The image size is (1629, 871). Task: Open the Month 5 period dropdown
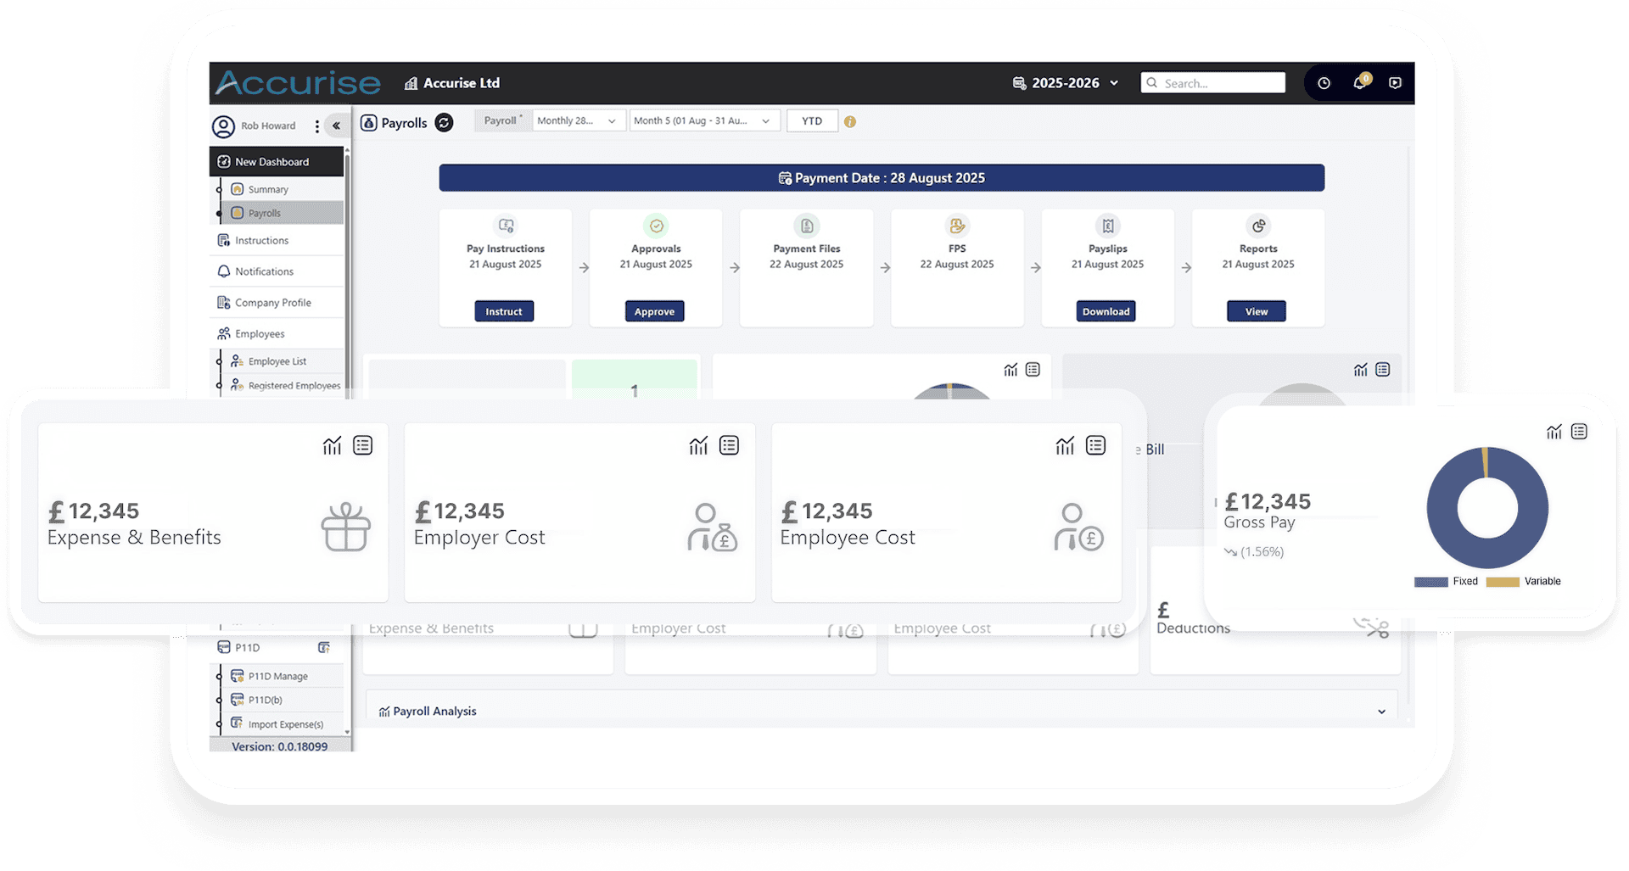click(703, 120)
